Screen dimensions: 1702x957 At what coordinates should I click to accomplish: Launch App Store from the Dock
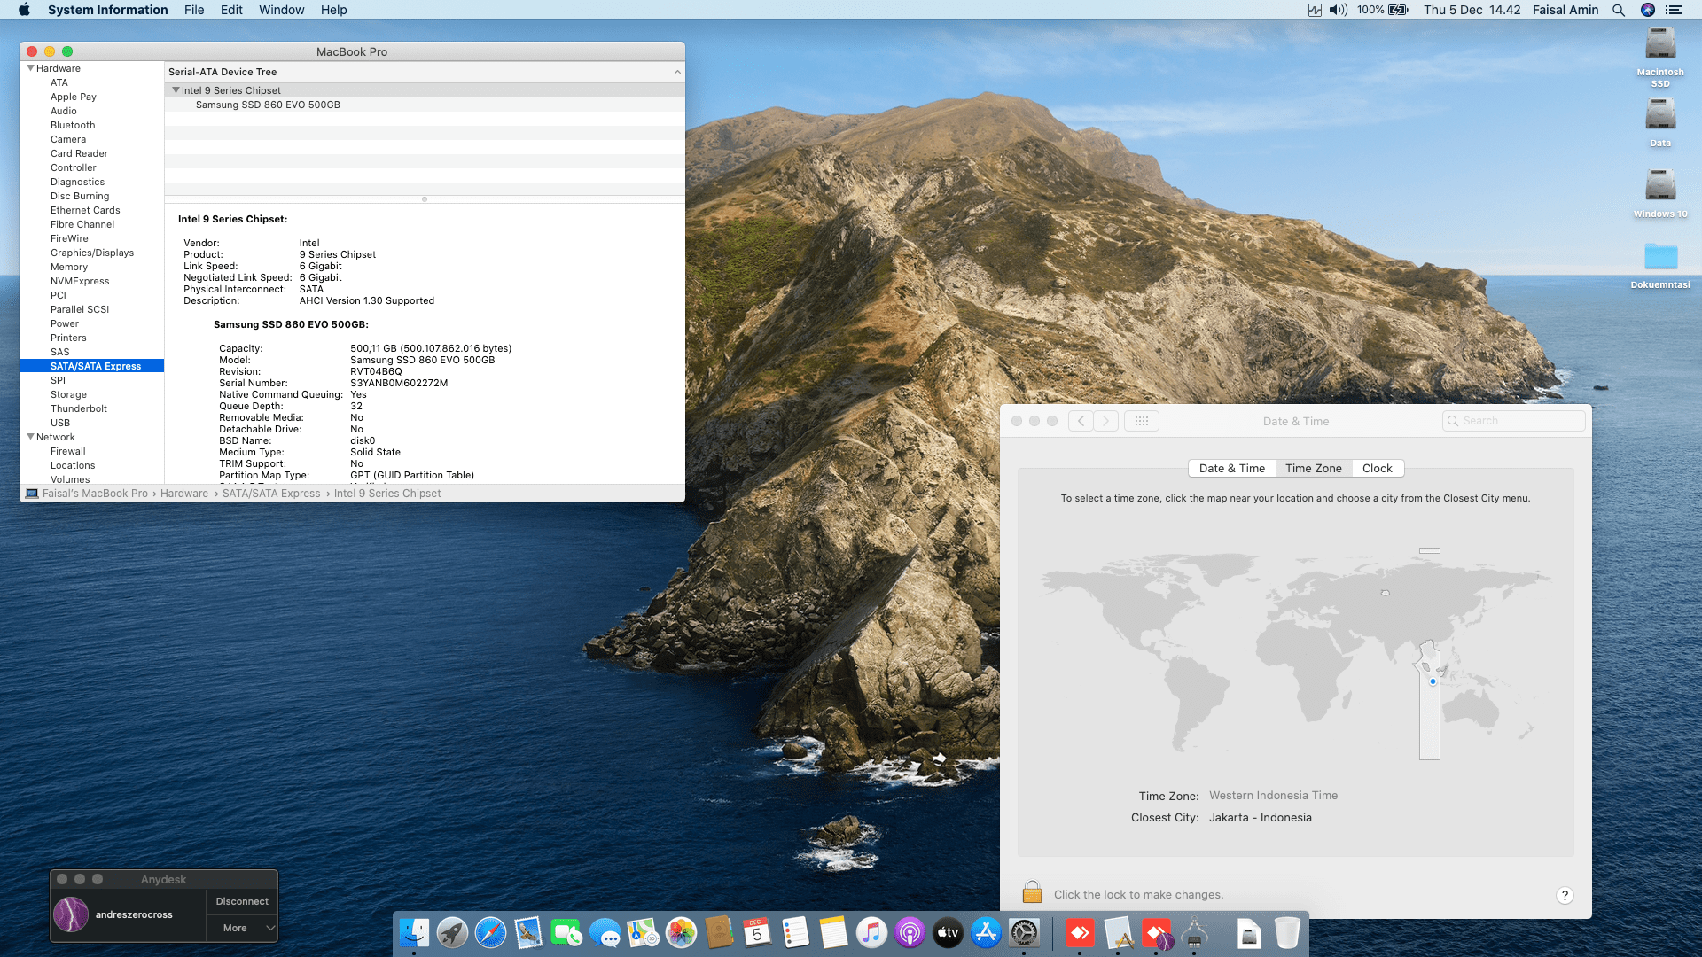coord(986,932)
